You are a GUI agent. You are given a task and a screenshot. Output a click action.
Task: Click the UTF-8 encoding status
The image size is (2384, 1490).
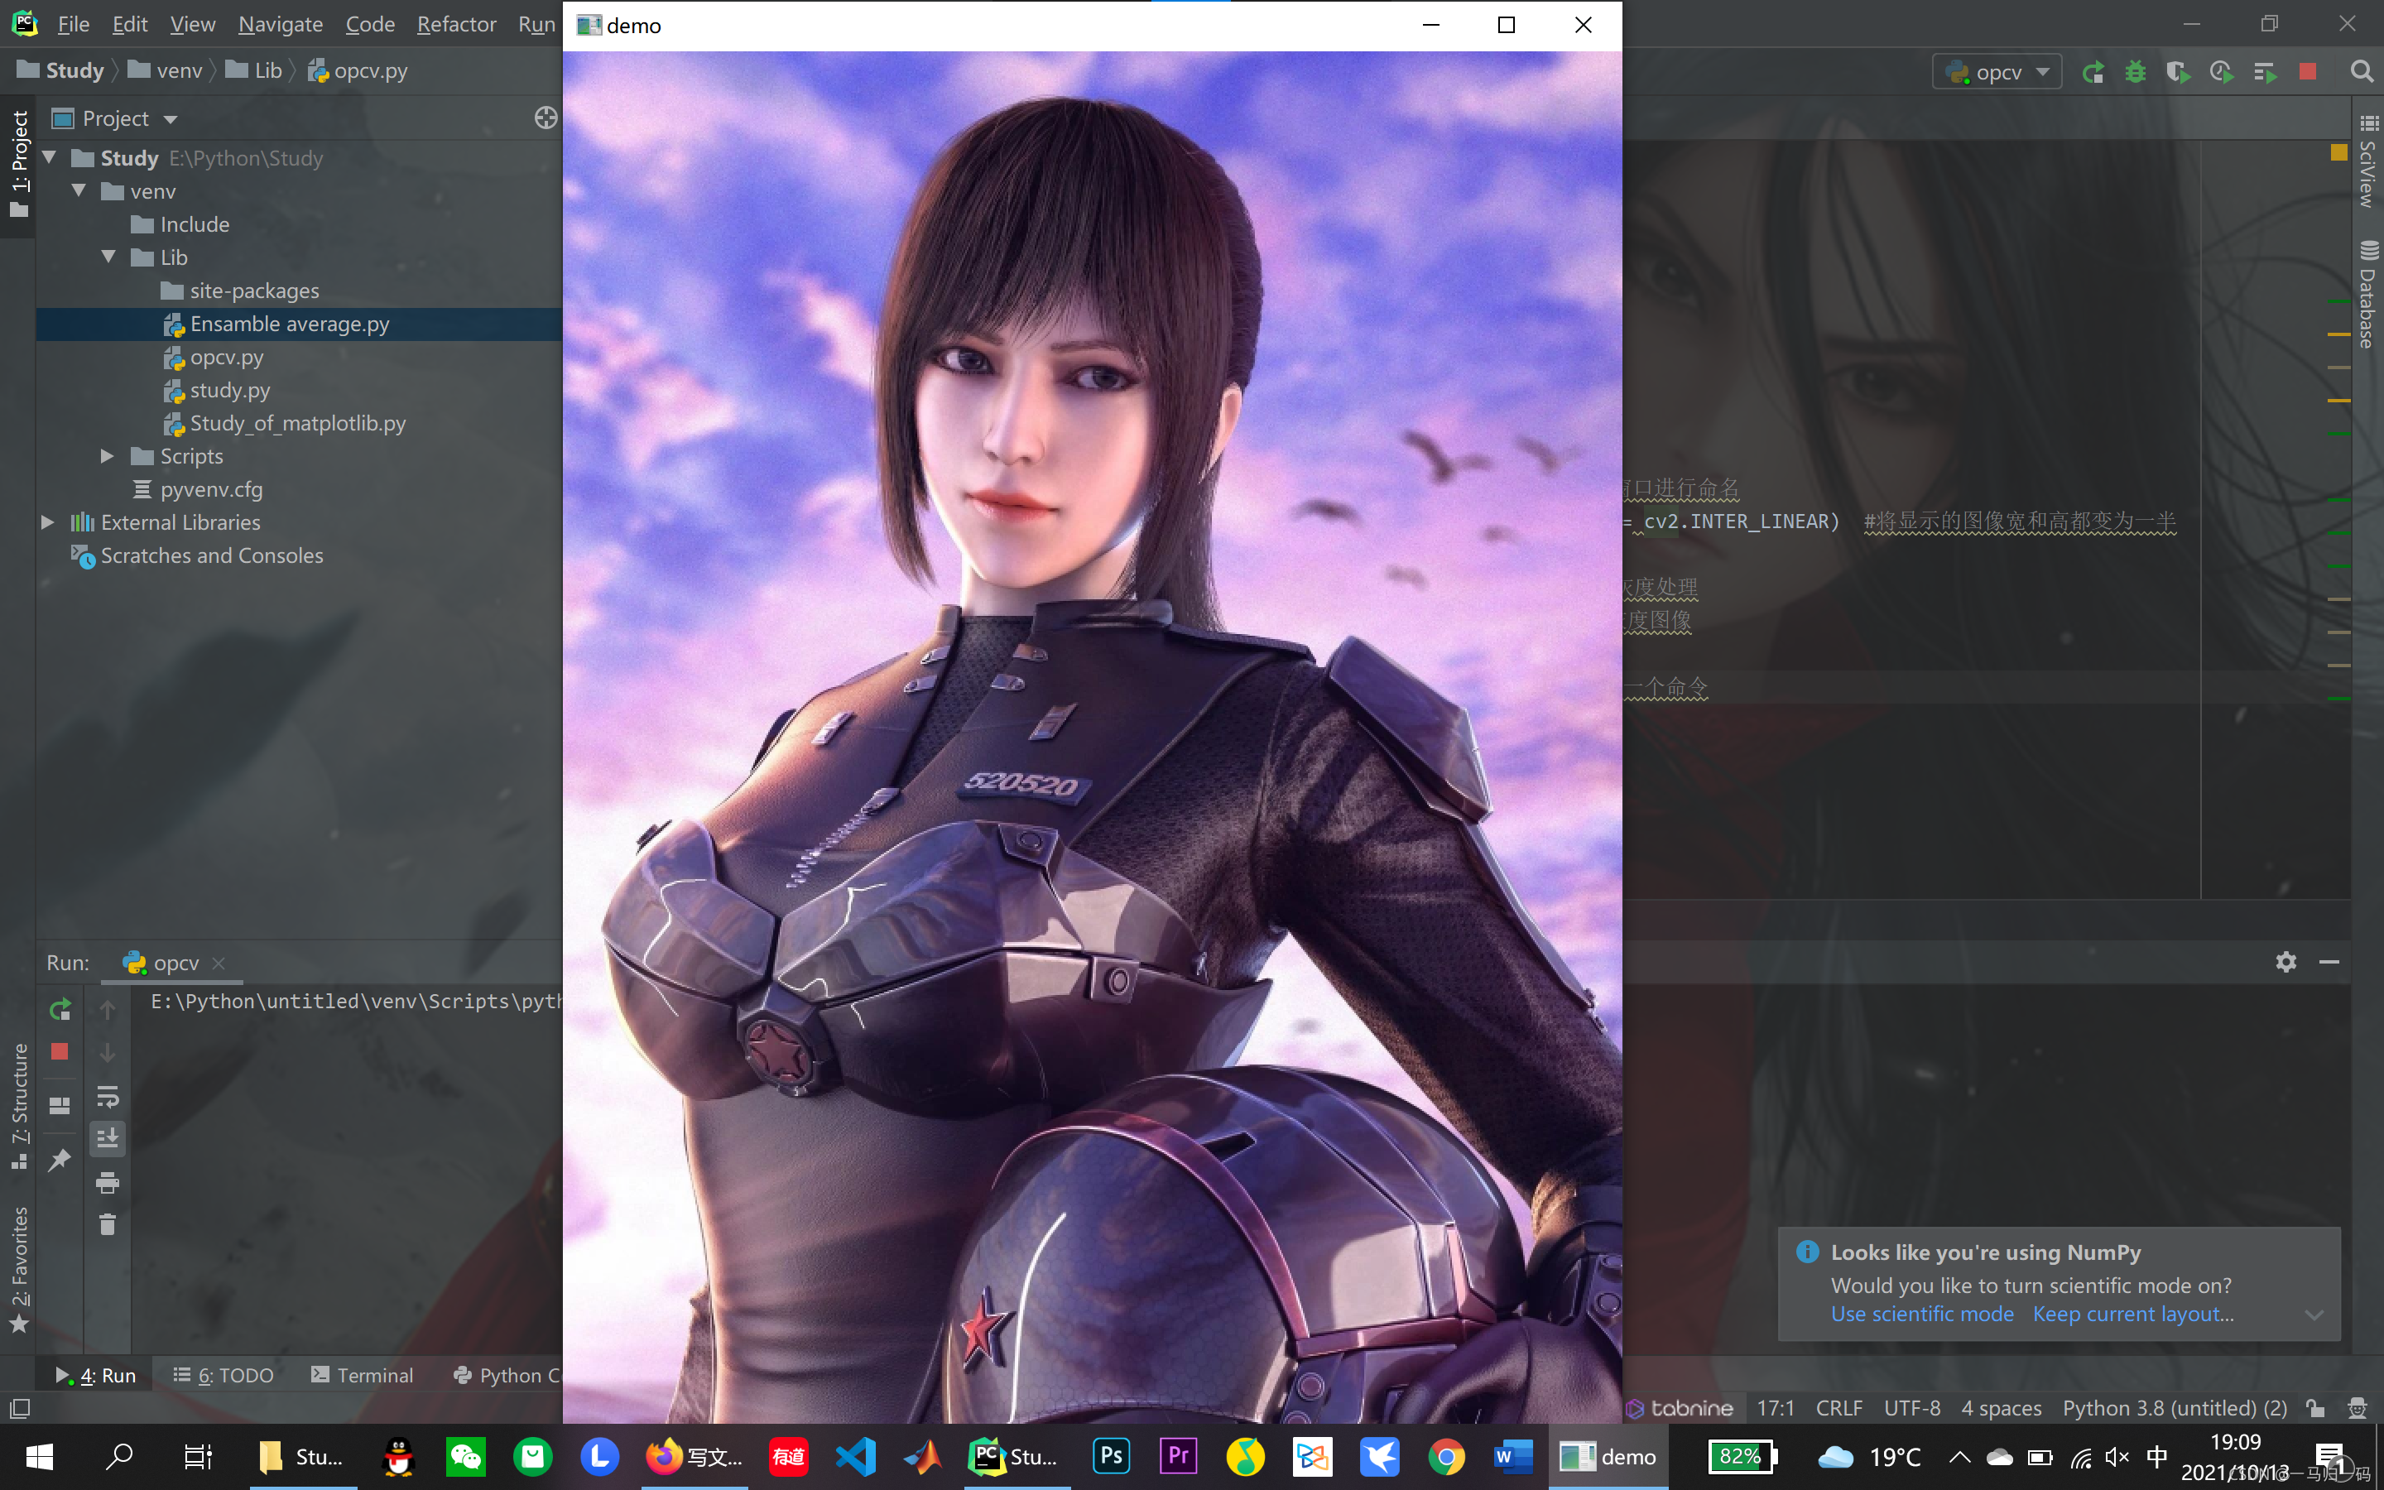(x=1911, y=1409)
